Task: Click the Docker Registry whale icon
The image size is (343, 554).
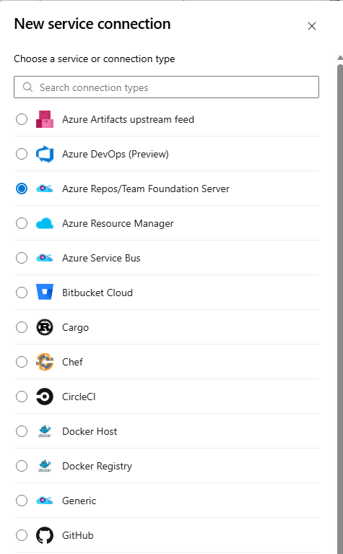Action: point(45,466)
